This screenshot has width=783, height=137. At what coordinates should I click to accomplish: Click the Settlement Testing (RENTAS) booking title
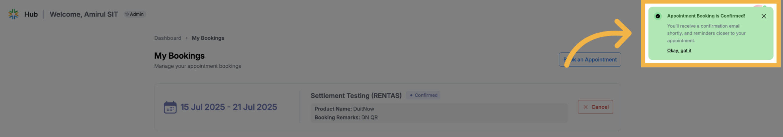(x=356, y=96)
